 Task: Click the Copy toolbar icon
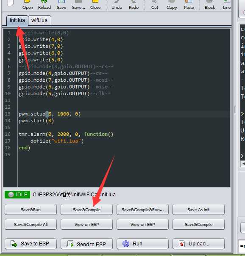pyautogui.click(x=172, y=5)
